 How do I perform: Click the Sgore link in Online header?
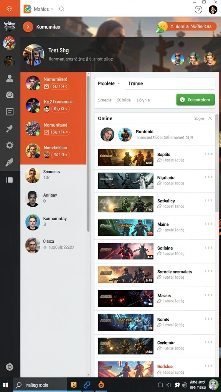coord(199,119)
